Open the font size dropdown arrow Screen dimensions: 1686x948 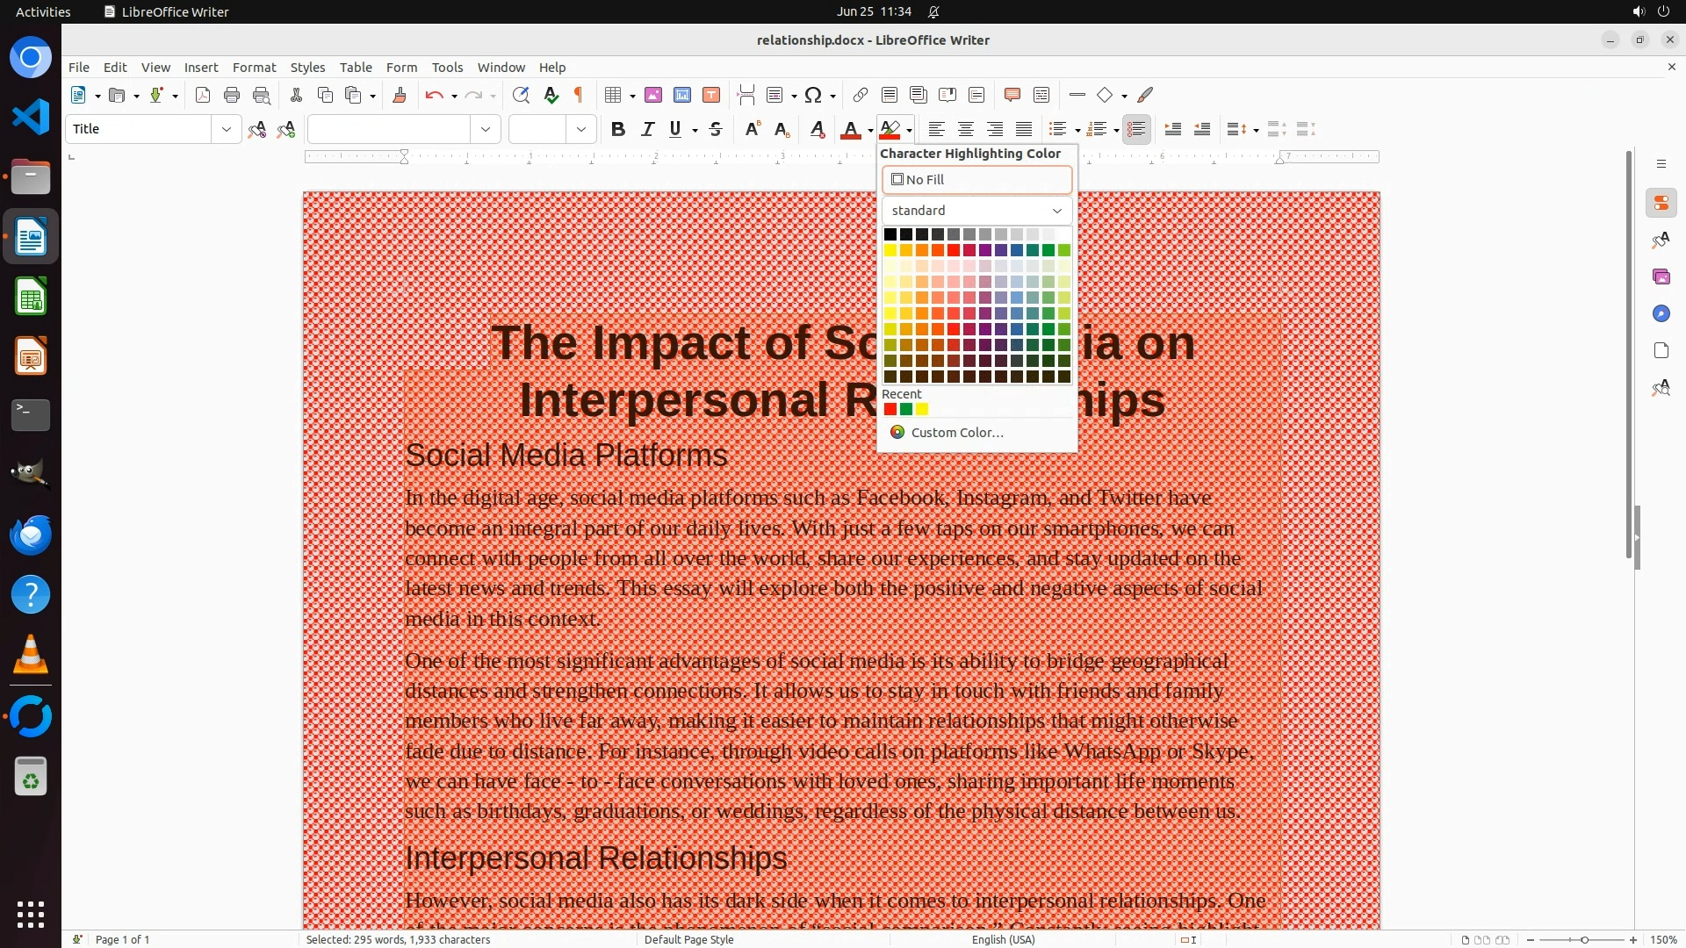[581, 130]
